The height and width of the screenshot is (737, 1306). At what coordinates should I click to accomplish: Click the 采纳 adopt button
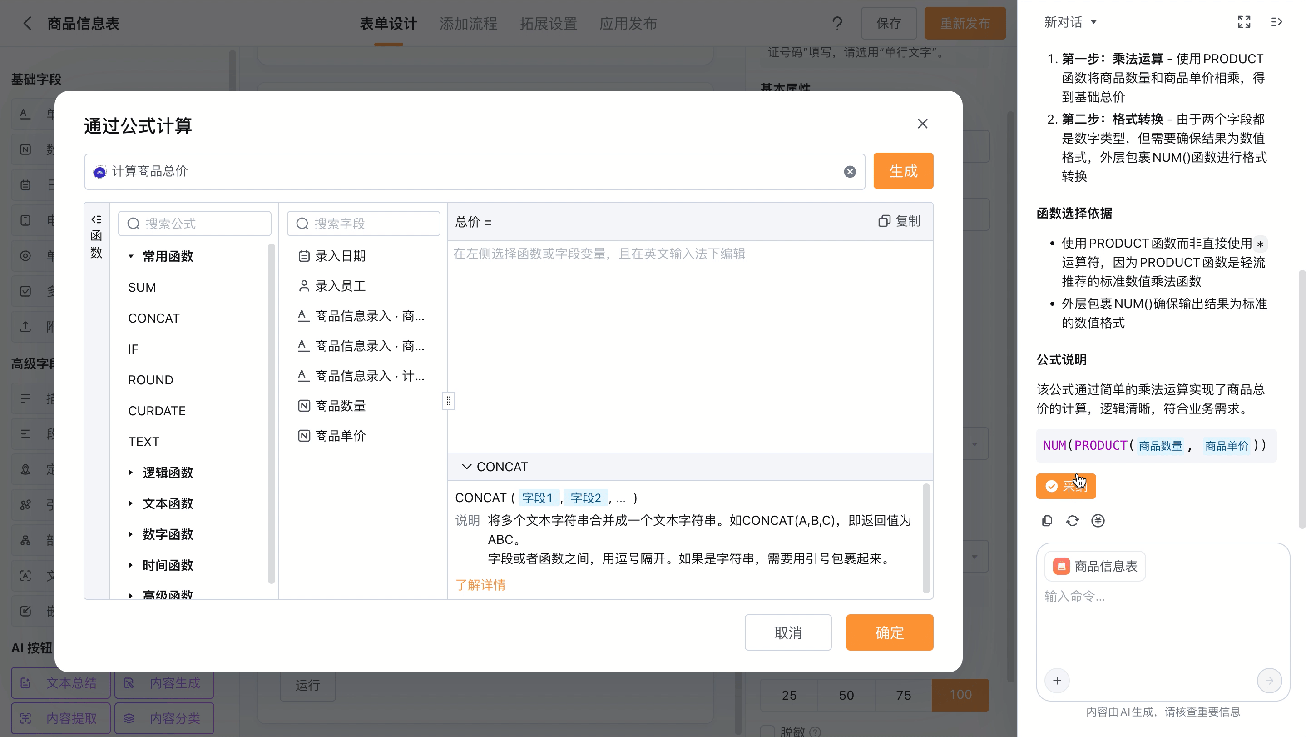click(x=1066, y=486)
